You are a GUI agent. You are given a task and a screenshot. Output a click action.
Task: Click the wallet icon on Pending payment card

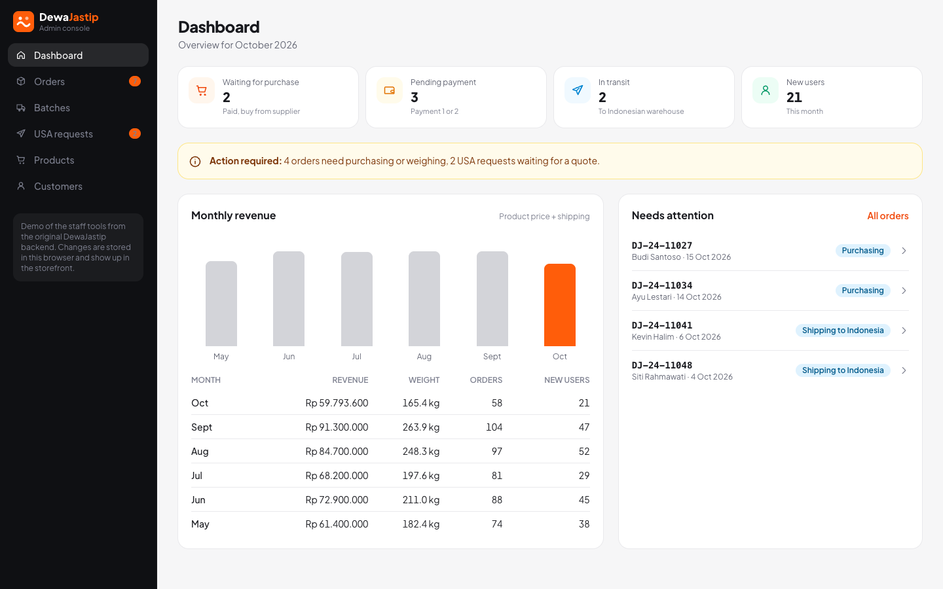(x=390, y=90)
